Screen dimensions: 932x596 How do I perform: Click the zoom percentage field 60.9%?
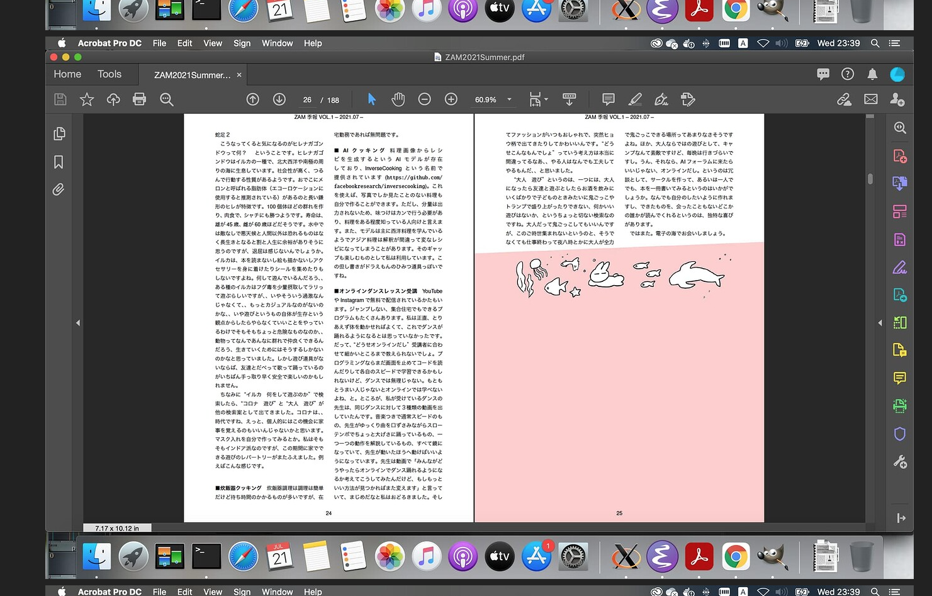tap(486, 99)
